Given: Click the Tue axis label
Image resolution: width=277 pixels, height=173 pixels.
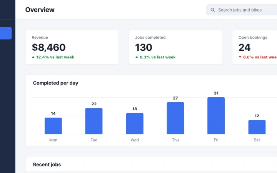Looking at the screenshot, I should point(94,140).
